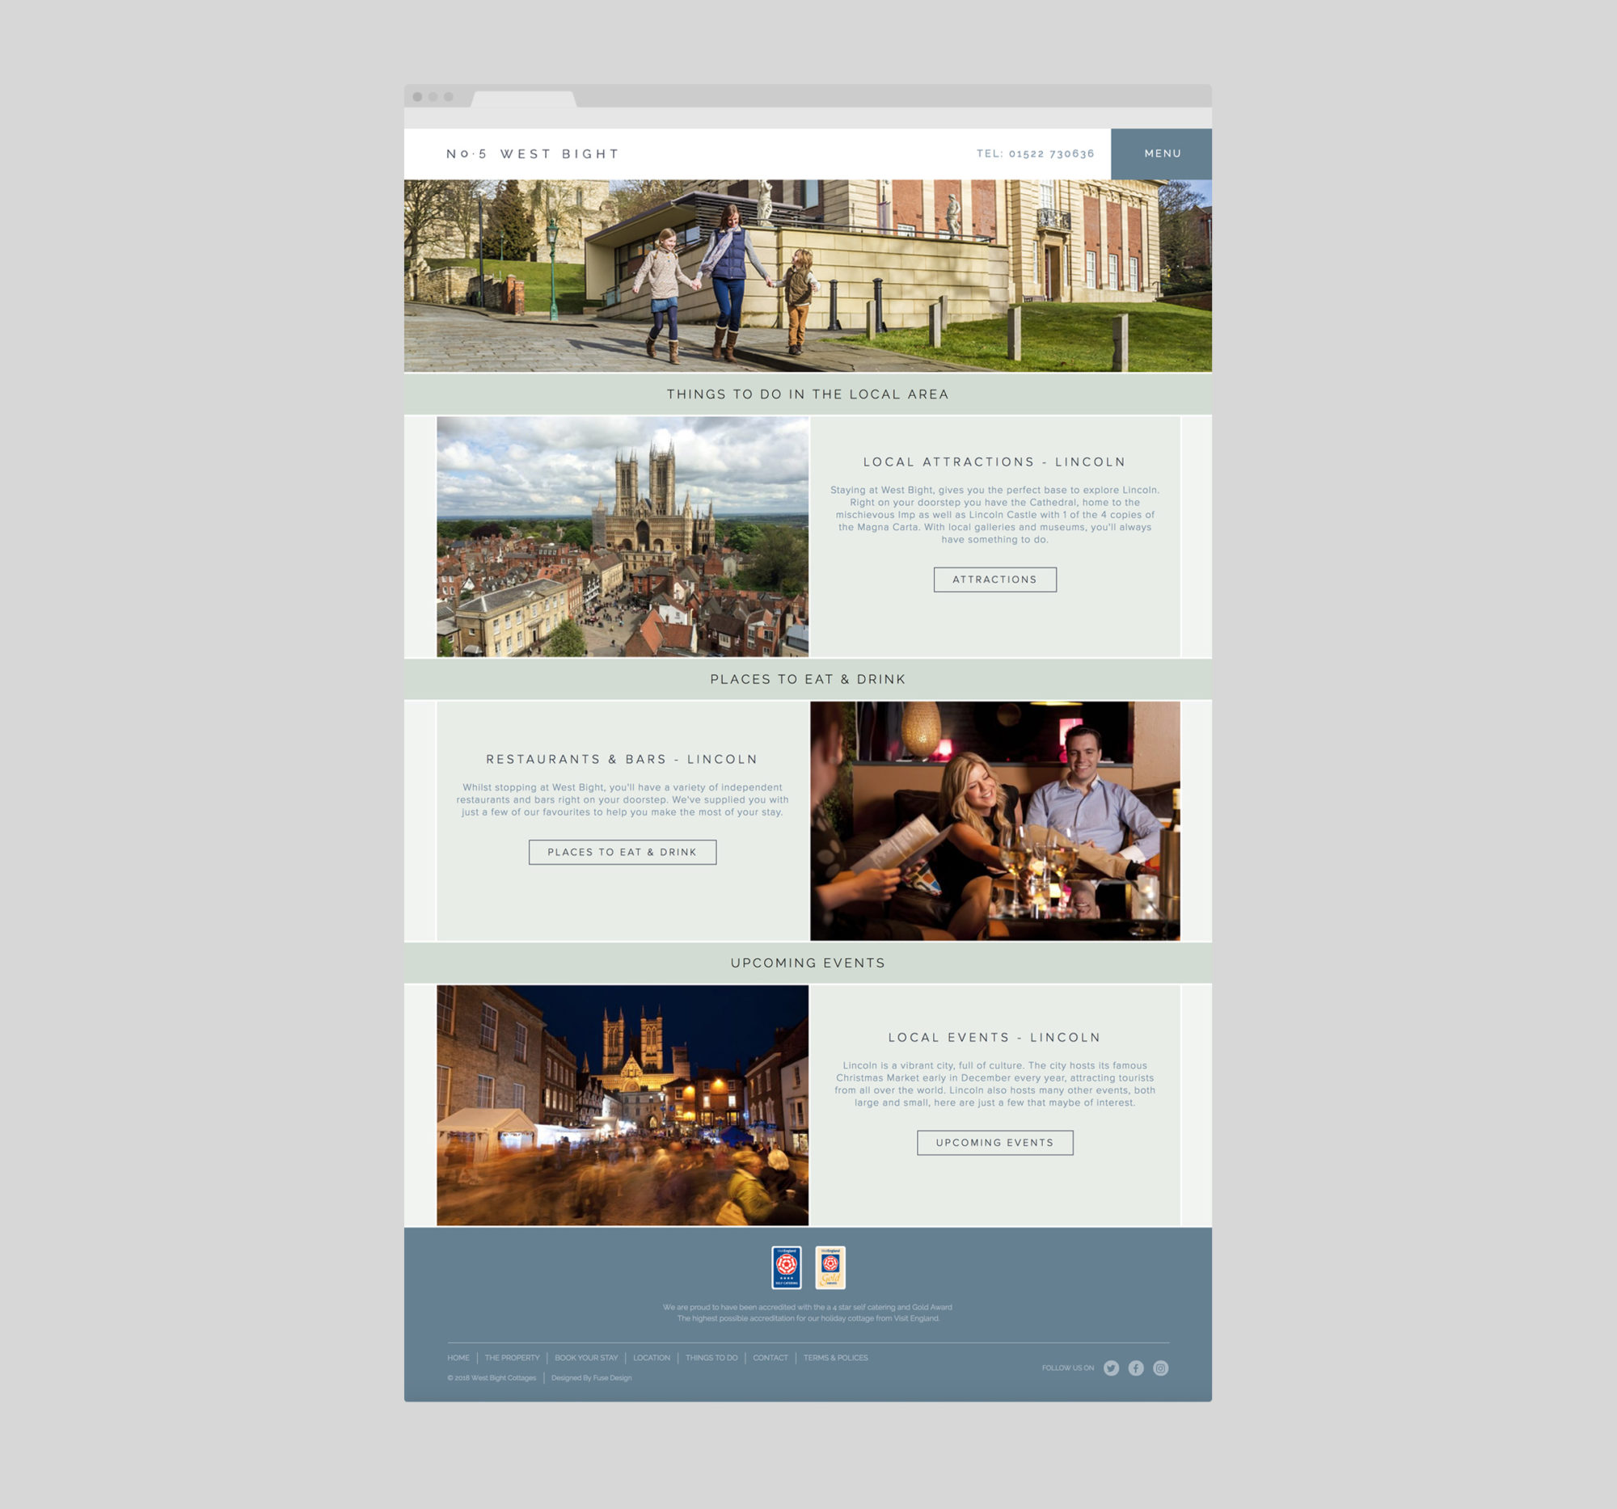
Task: Expand the THINGS TO DO navigation link
Action: pos(711,1357)
